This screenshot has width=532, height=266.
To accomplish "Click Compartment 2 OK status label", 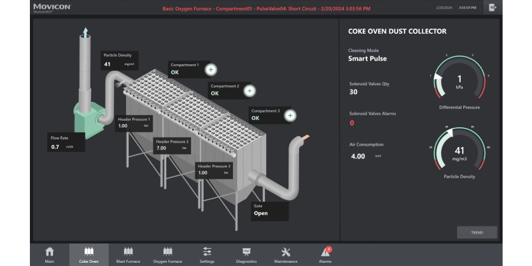I will [214, 94].
